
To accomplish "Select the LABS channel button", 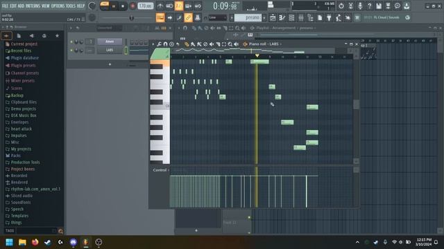I will click(110, 50).
